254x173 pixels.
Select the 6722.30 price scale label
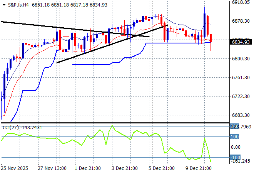click(241, 96)
